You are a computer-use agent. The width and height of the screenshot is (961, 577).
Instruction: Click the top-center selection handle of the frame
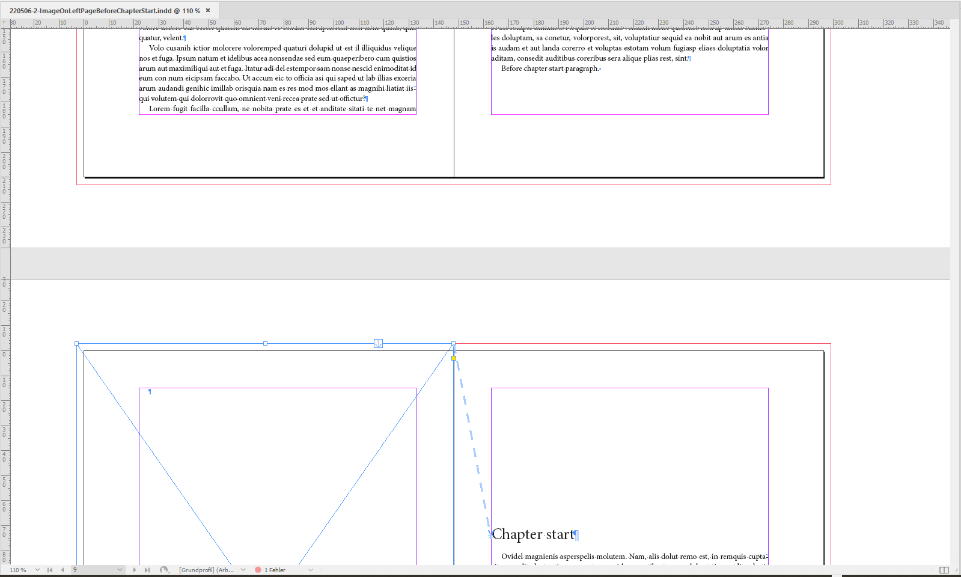point(265,344)
